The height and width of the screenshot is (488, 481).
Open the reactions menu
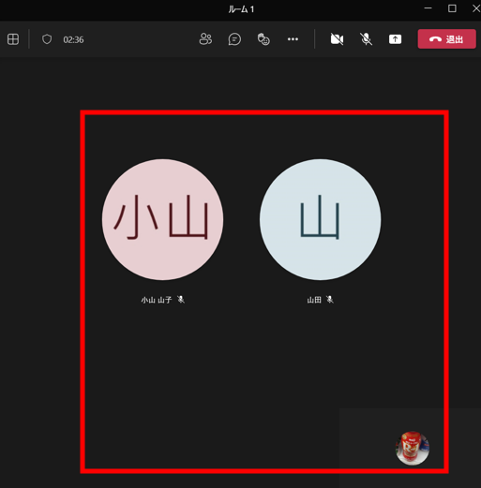coord(263,39)
